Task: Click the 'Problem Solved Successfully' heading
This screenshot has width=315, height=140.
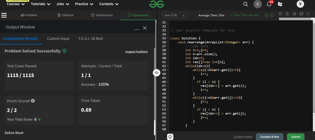Action: pos(33,51)
